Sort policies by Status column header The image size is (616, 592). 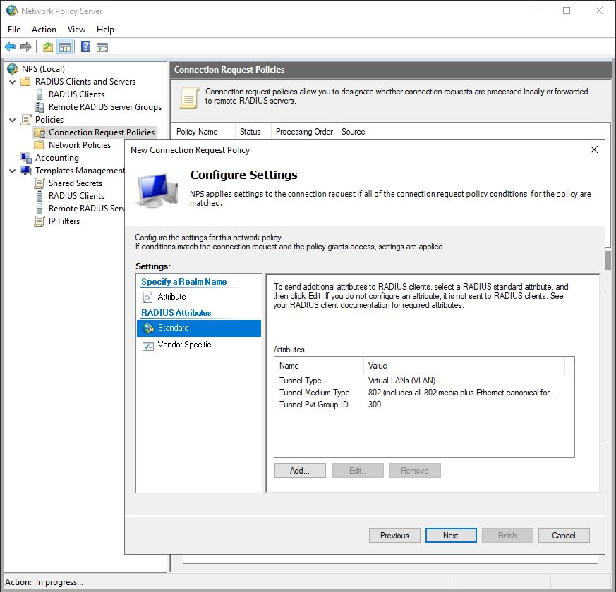253,132
